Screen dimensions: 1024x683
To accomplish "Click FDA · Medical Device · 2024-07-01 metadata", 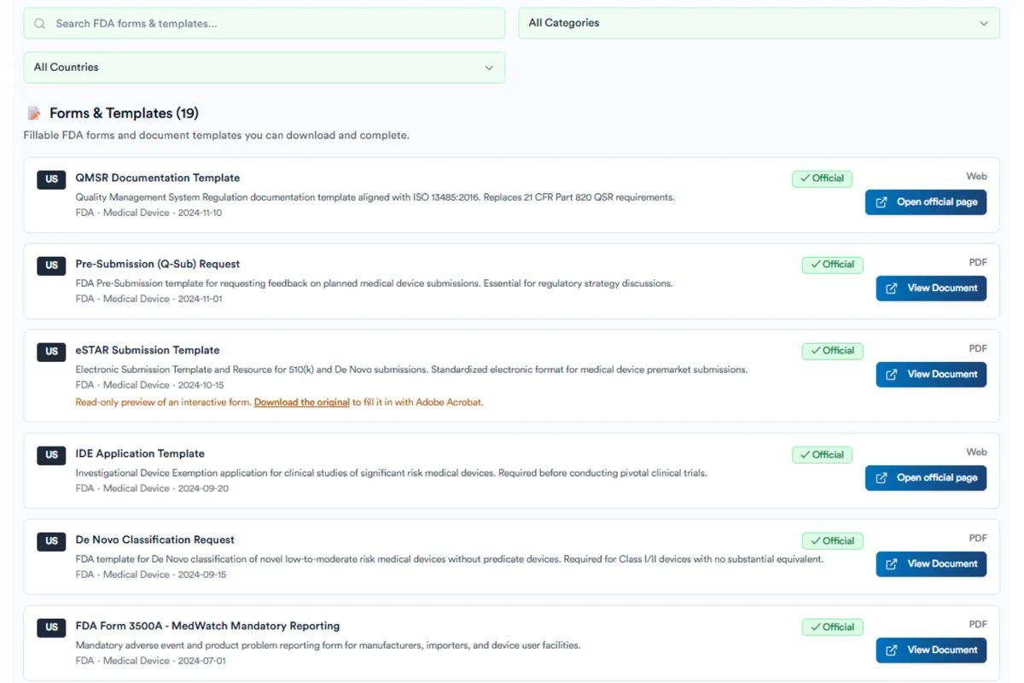I will [151, 662].
